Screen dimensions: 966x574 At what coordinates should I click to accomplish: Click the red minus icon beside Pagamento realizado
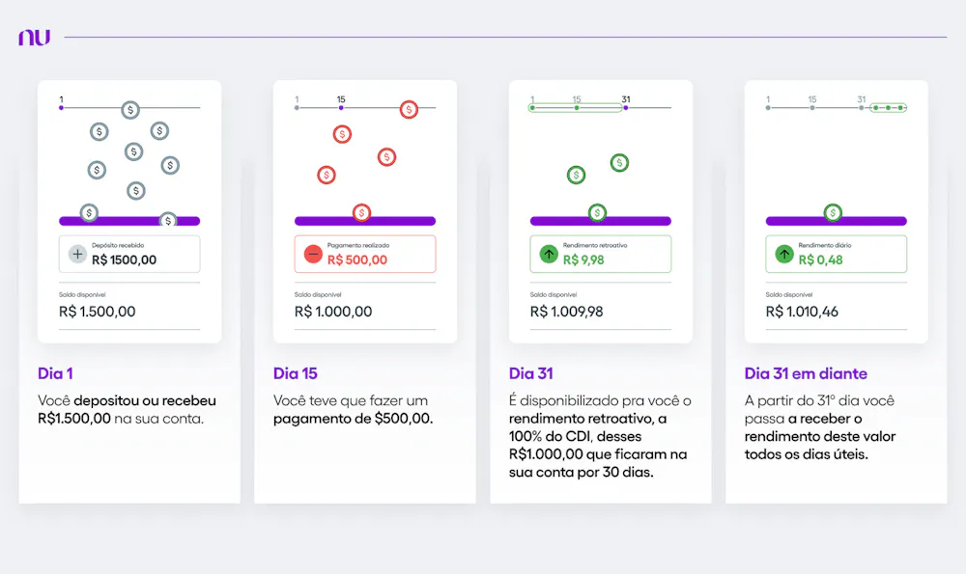[x=313, y=255]
